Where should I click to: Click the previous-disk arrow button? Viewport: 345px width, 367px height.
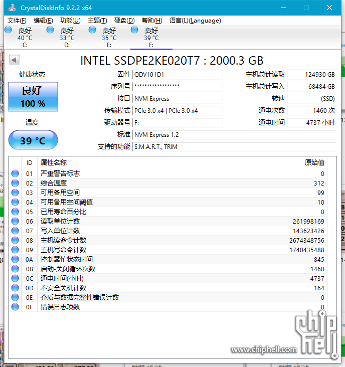[14, 60]
